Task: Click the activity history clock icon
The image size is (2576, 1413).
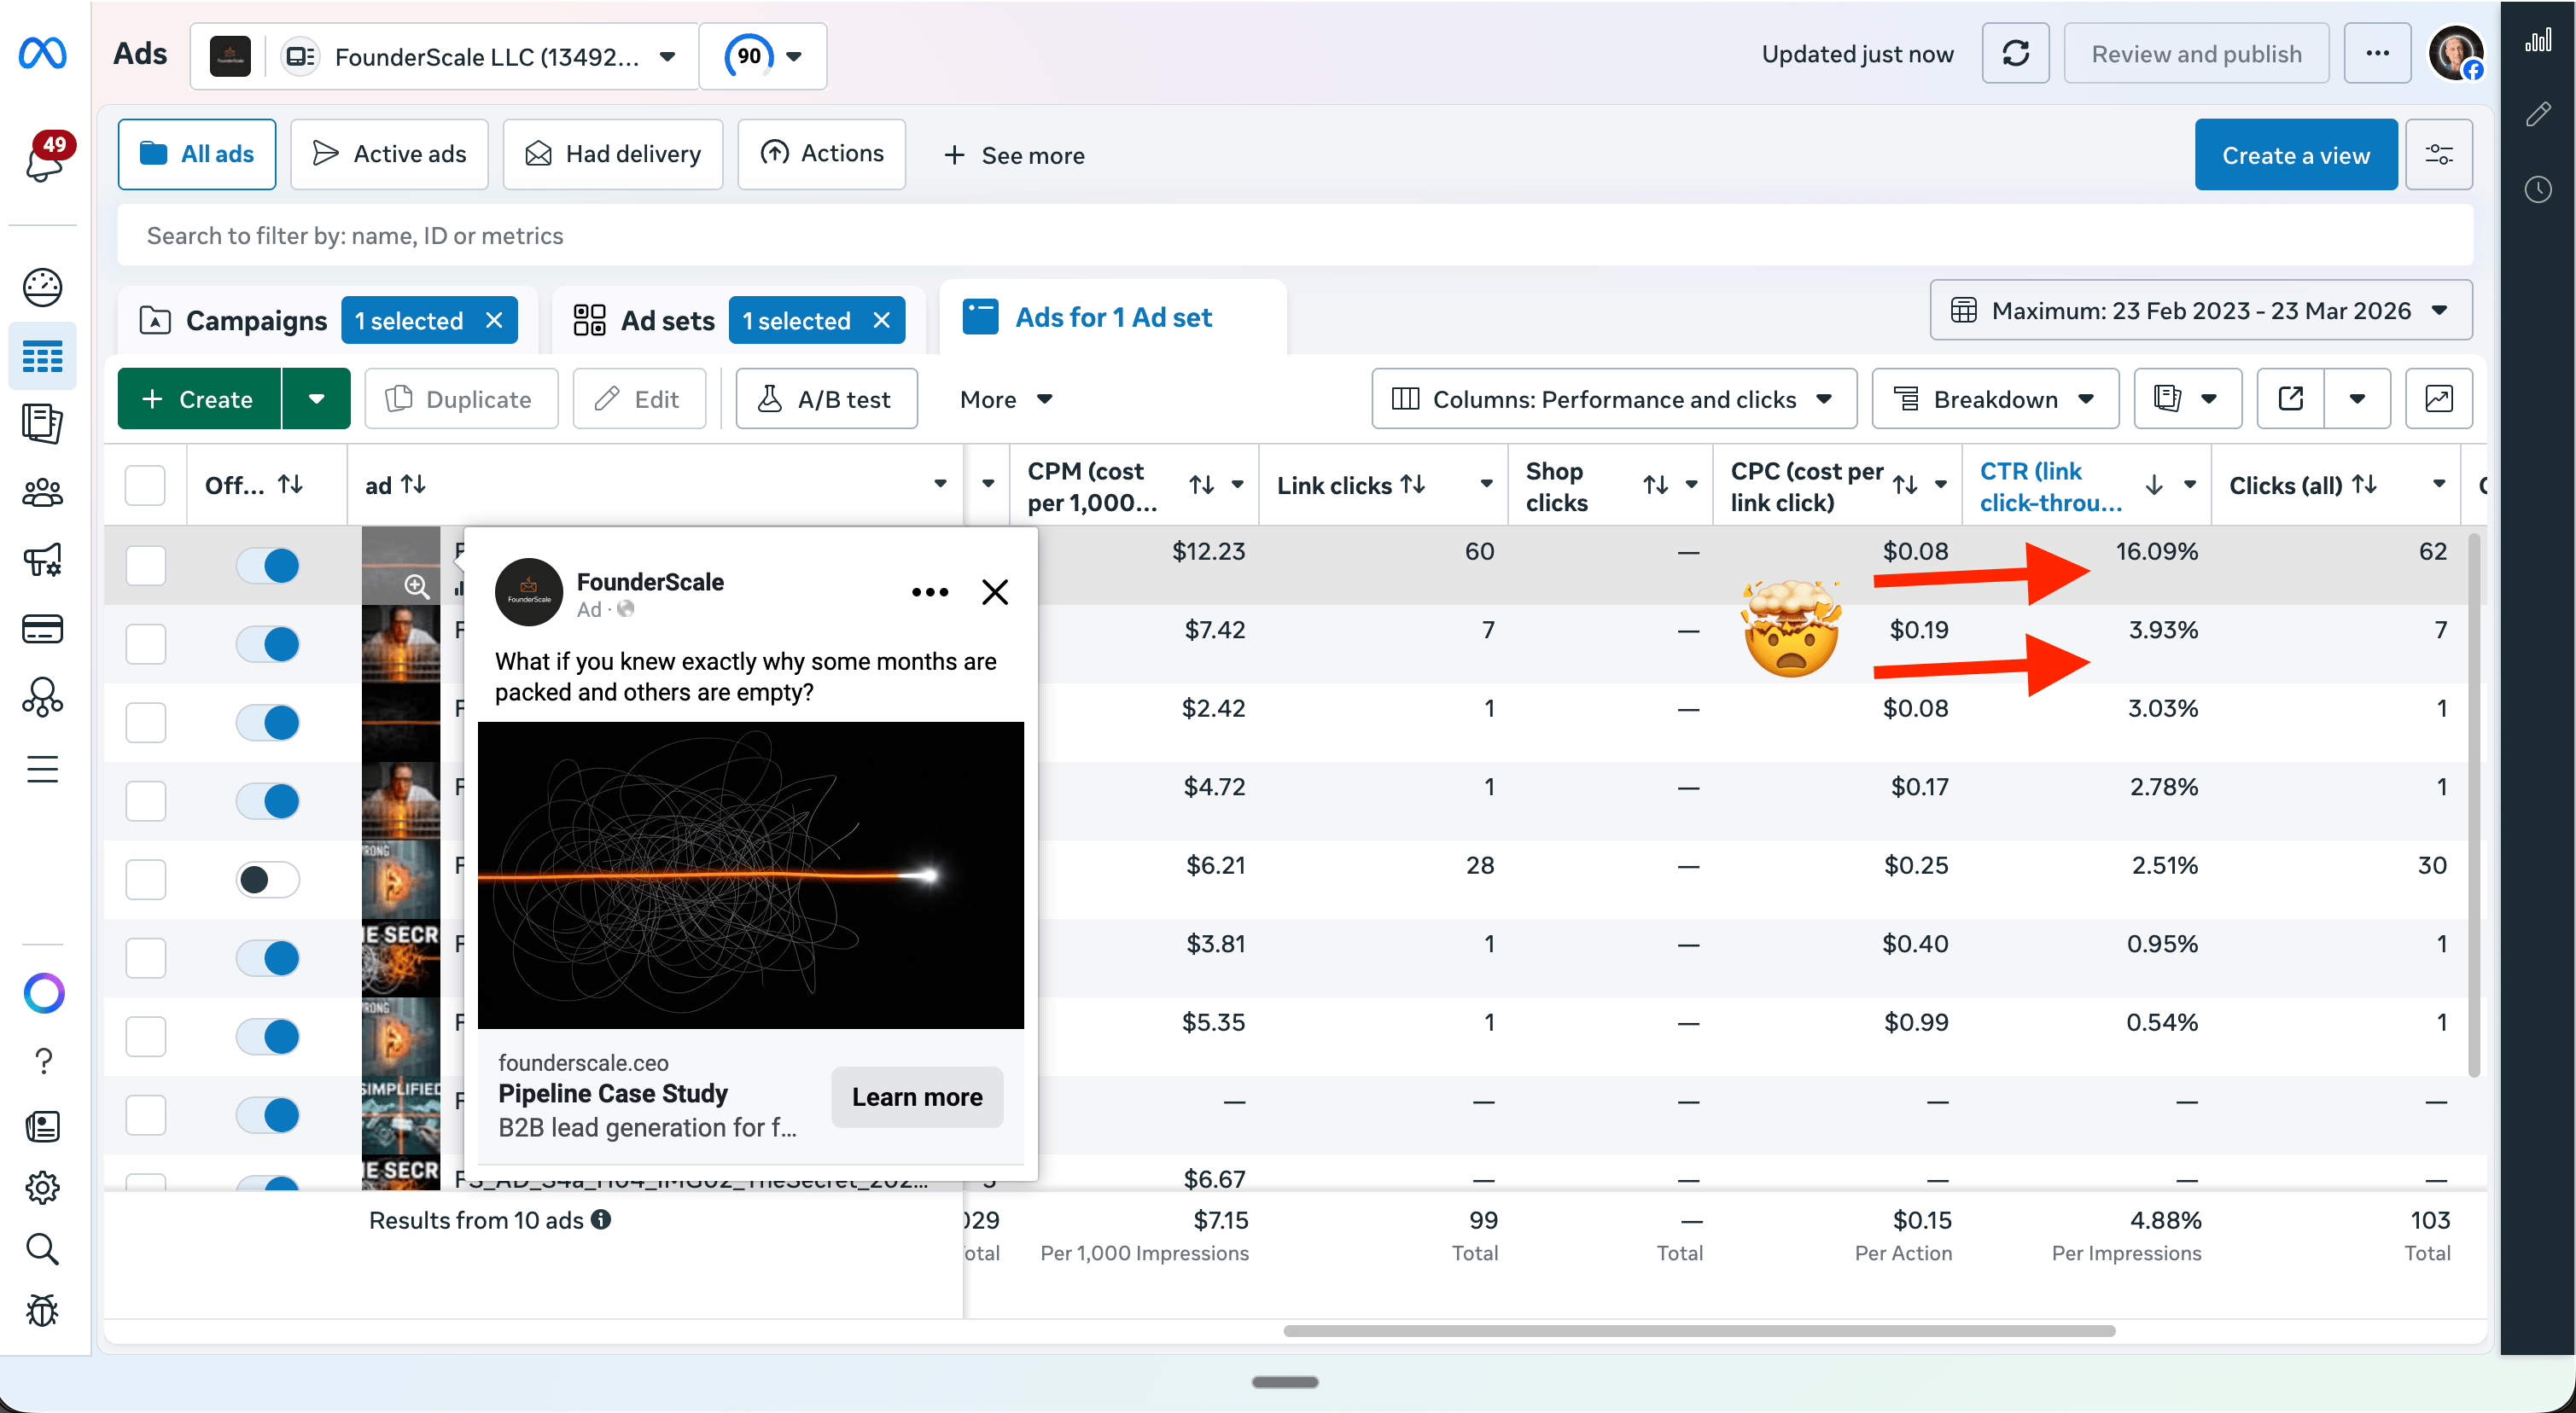Action: pos(2537,189)
